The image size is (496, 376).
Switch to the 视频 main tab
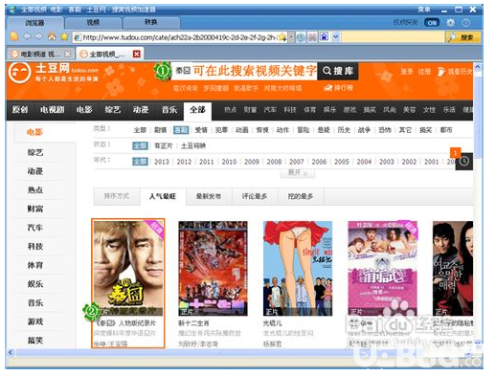tap(93, 23)
